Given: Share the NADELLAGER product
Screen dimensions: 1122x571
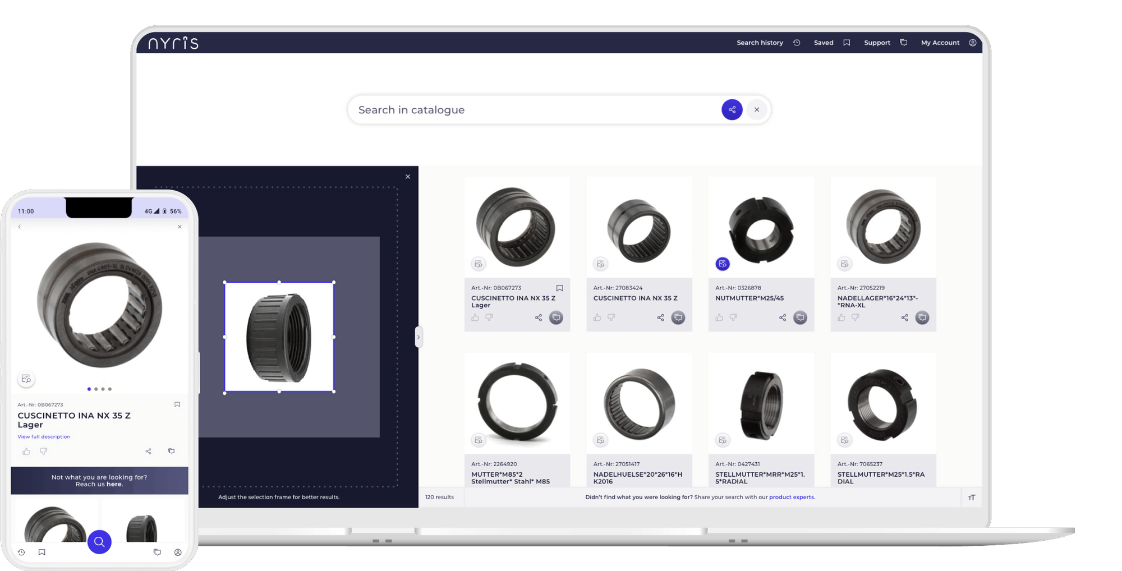Looking at the screenshot, I should [905, 317].
